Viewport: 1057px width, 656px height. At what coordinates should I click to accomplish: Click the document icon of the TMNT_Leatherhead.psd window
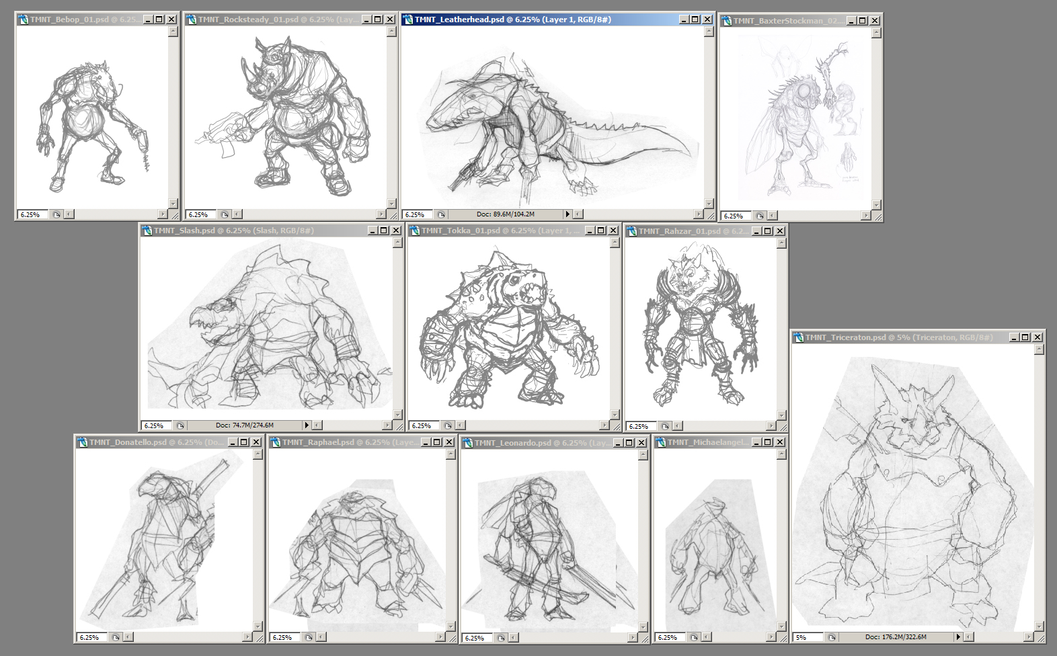click(408, 19)
